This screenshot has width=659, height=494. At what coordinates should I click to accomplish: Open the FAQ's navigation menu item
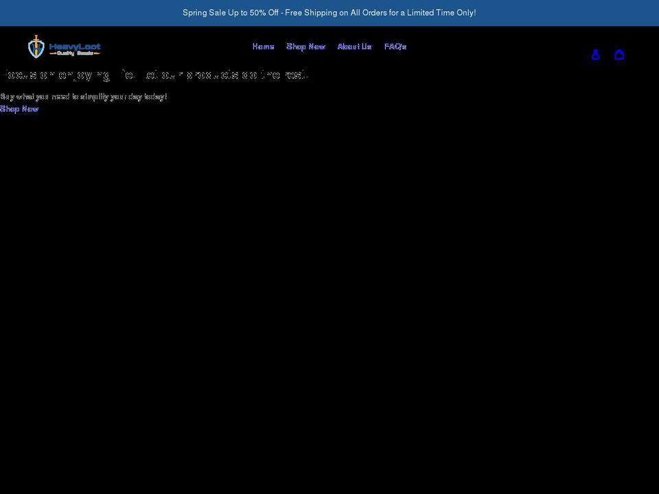(x=395, y=47)
